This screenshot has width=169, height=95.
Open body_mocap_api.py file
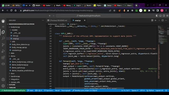[x=19, y=47]
